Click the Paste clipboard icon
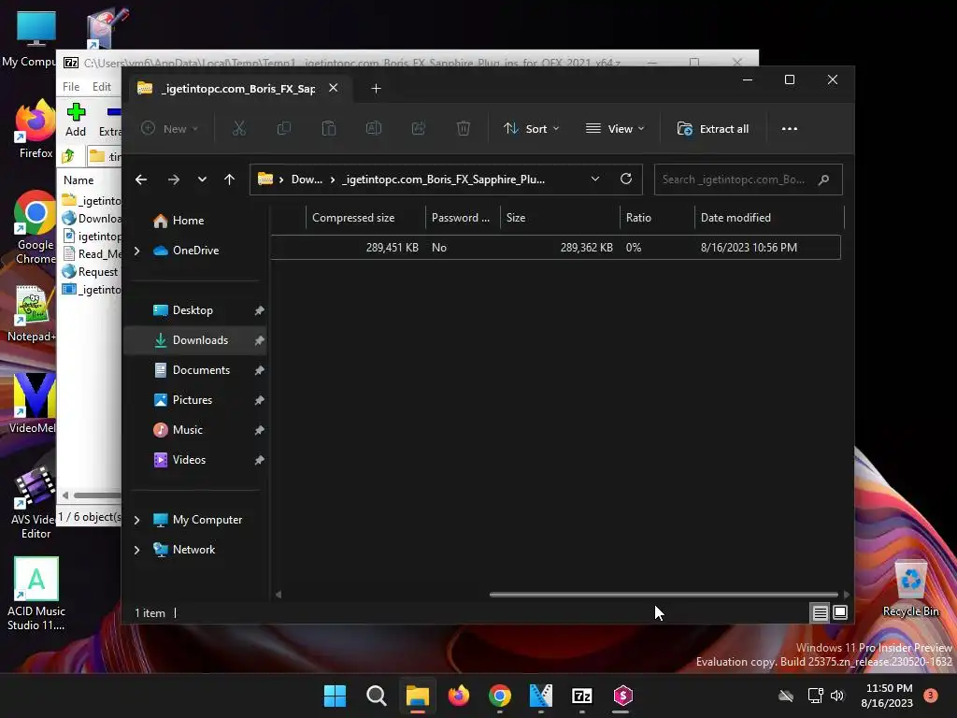The height and width of the screenshot is (718, 957). [x=329, y=129]
